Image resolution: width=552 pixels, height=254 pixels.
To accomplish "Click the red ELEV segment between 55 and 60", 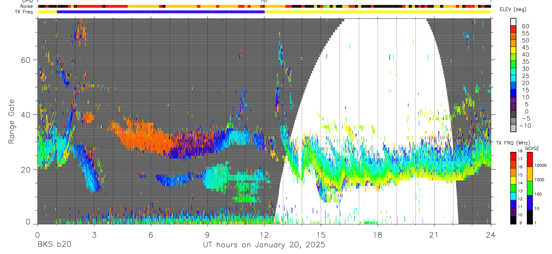I will [513, 29].
